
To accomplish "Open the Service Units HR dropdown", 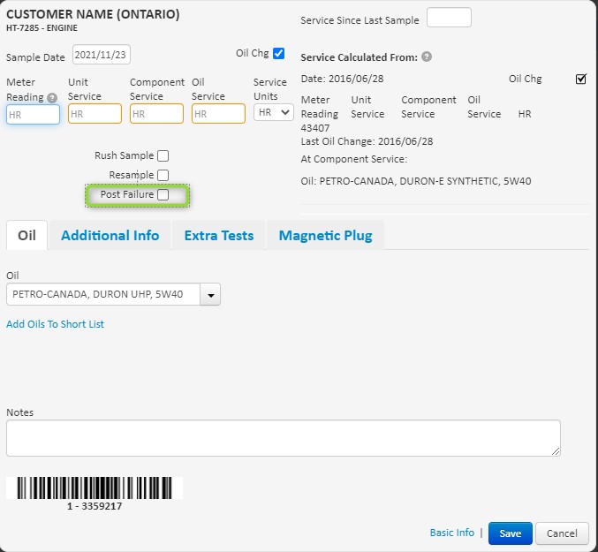I will 274,113.
